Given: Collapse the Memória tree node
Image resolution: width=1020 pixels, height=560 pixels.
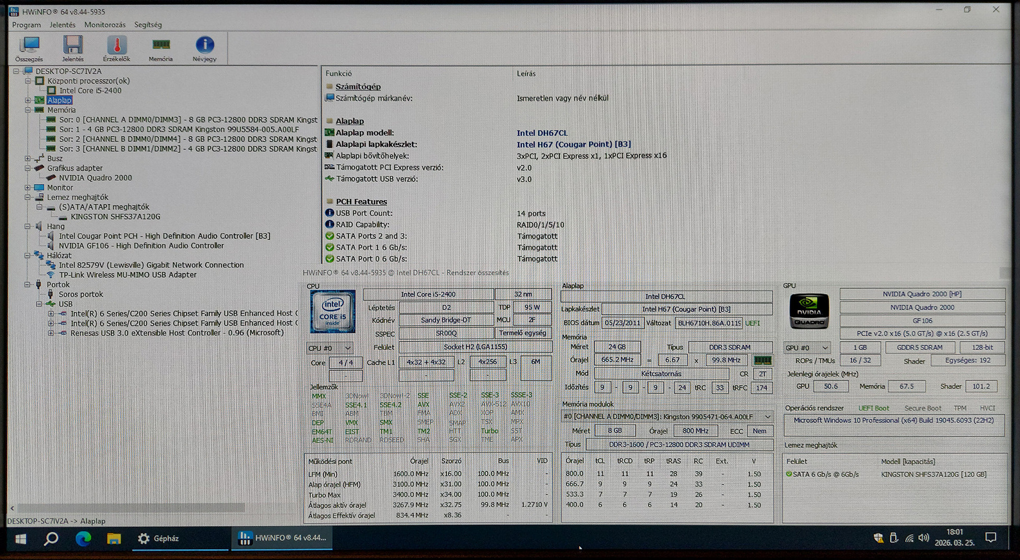Looking at the screenshot, I should (28, 110).
